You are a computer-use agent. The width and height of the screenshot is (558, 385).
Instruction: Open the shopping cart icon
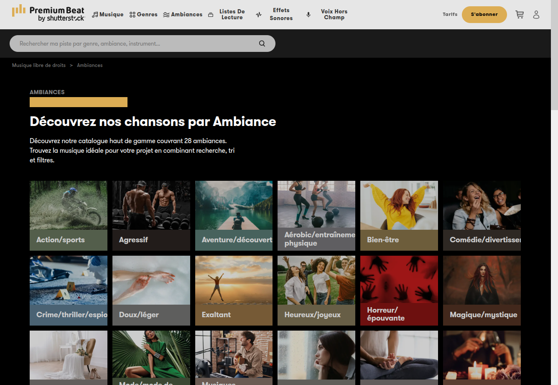click(x=520, y=15)
